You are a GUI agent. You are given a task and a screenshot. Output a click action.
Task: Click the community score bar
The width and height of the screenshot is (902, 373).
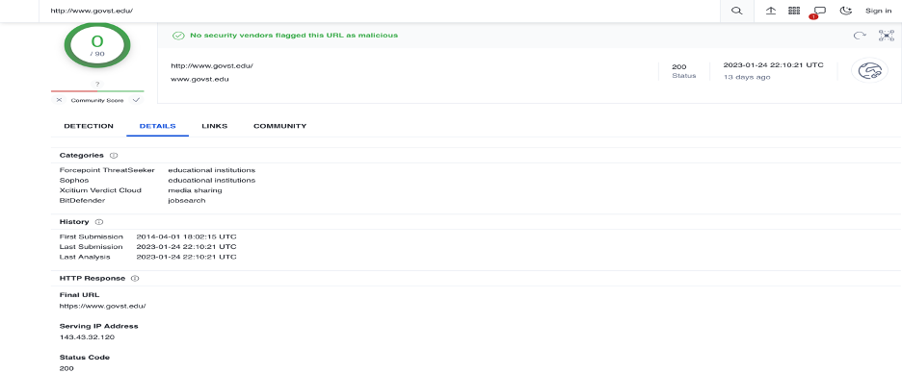coord(97,90)
